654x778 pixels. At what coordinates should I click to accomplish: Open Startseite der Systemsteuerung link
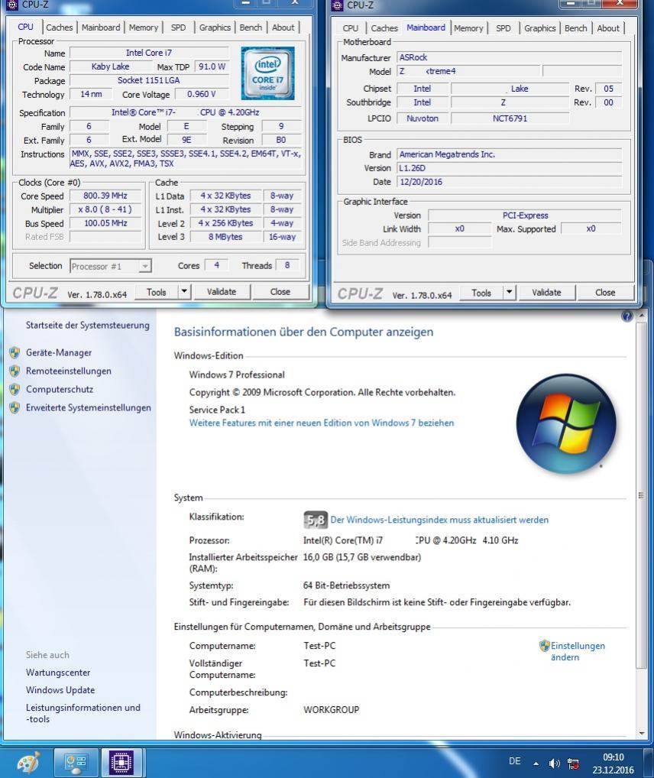pos(87,325)
